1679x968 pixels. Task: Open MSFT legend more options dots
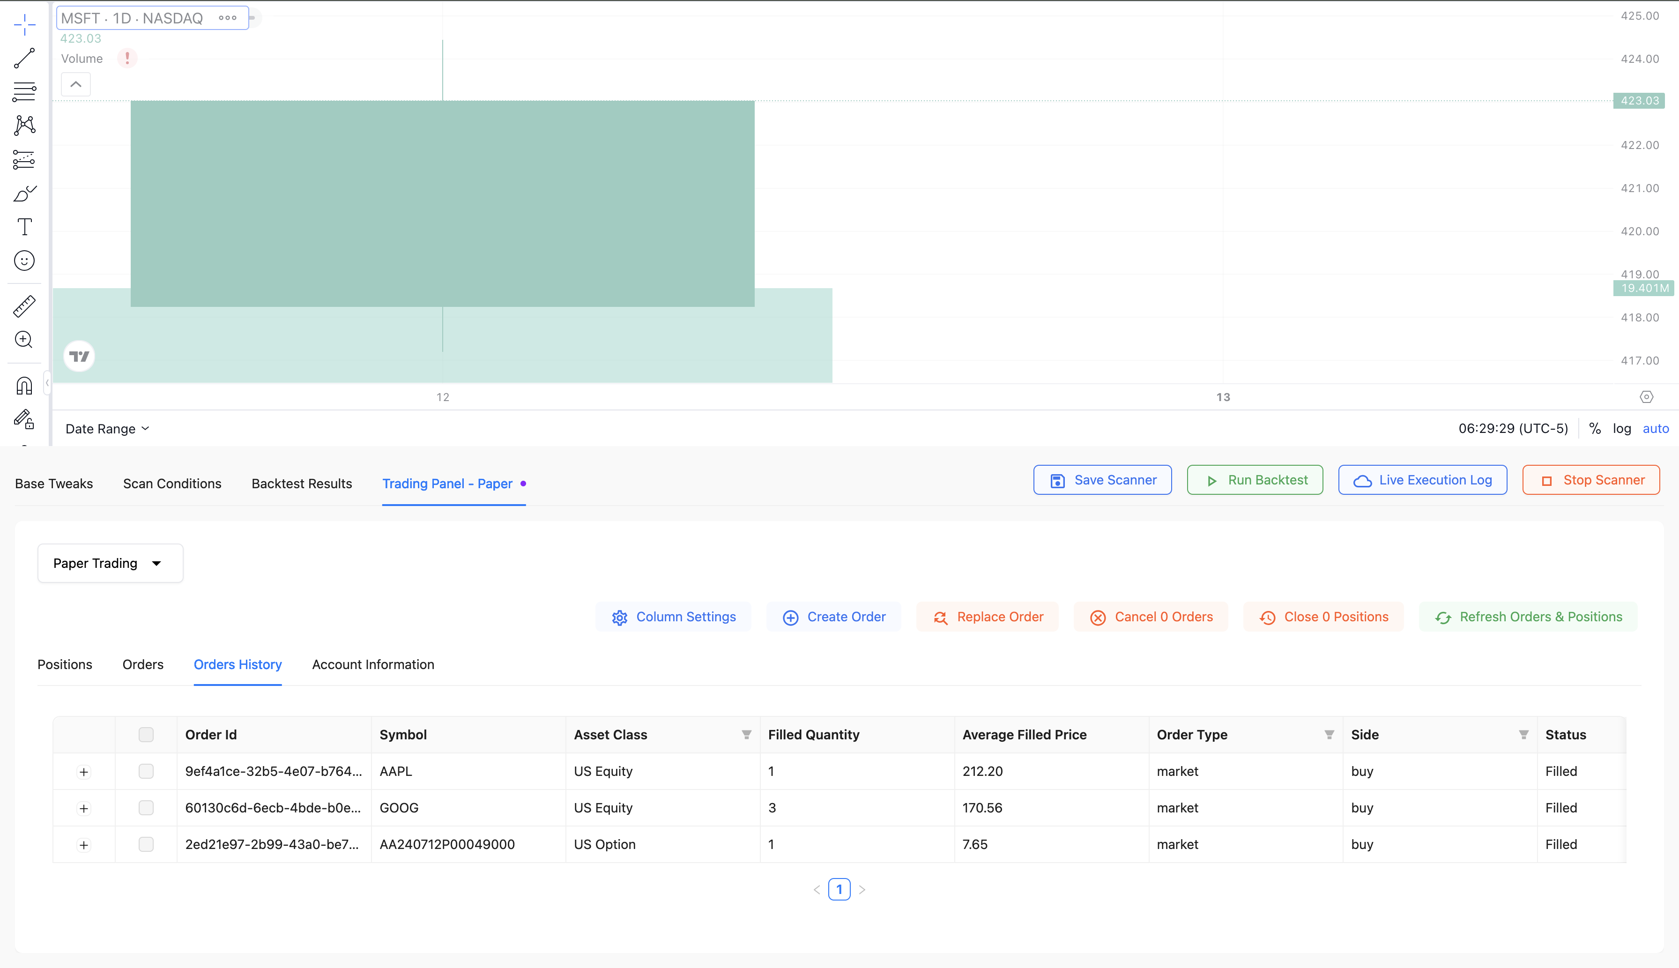click(x=228, y=18)
